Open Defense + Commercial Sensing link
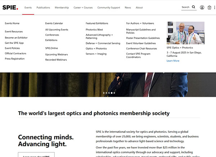The width and height of the screenshot is (216, 157). pyautogui.click(x=103, y=43)
